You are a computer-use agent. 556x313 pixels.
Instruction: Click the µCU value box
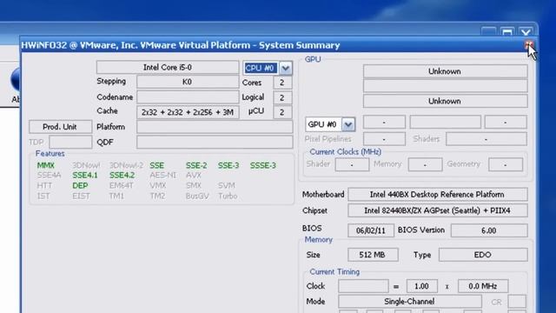(x=282, y=112)
